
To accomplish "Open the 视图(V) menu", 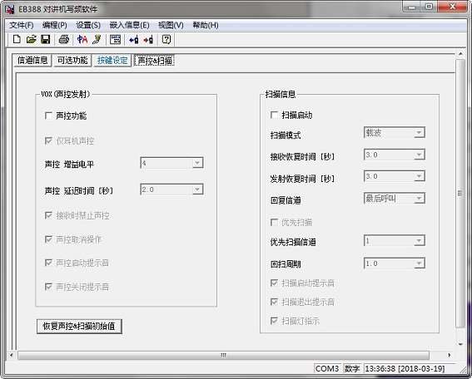I will (171, 25).
